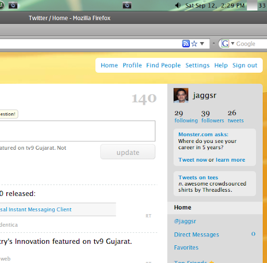Click the camera applet at panel left
Image resolution: width=267 pixels, height=263 pixels.
(x=13, y=6)
